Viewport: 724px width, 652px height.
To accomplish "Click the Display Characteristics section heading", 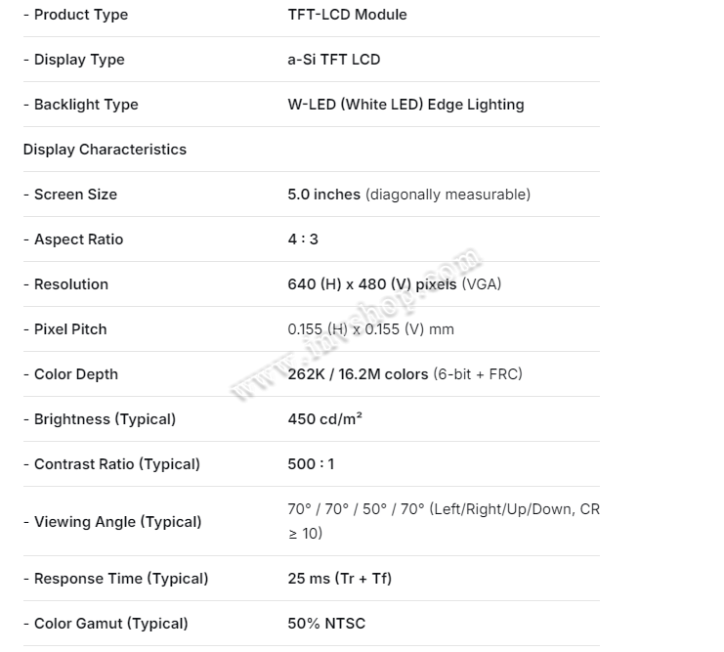I will pos(105,150).
